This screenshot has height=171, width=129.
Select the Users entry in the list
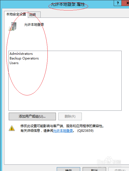pos(14,63)
